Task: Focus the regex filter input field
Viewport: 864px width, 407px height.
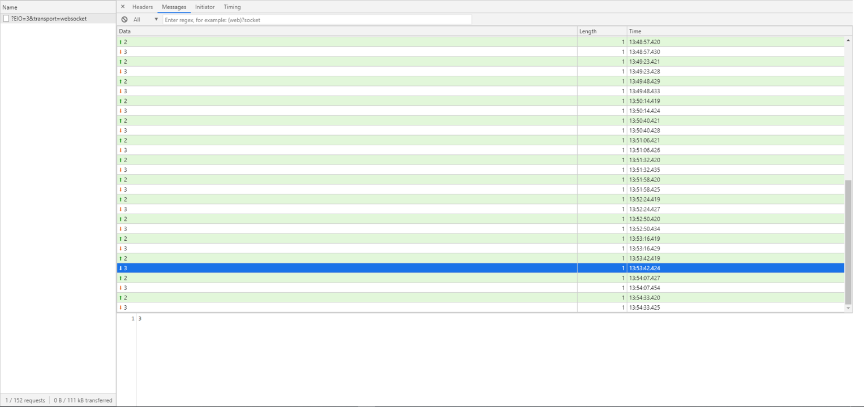Action: (317, 19)
